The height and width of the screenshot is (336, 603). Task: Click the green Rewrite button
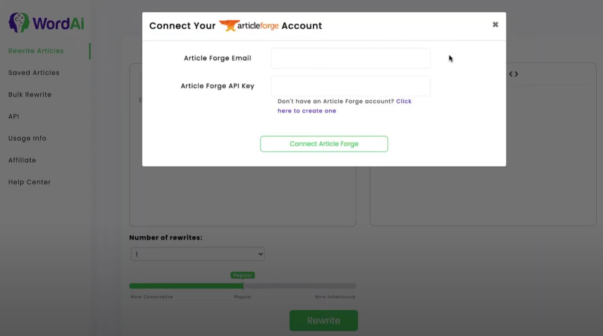point(324,320)
